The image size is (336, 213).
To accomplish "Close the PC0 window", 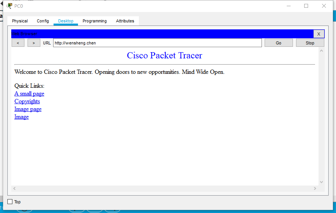I will tap(324, 6).
